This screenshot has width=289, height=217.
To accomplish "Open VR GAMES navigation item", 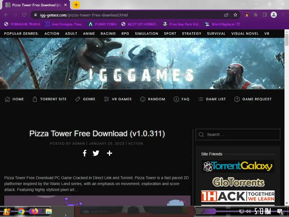I will pyautogui.click(x=118, y=99).
